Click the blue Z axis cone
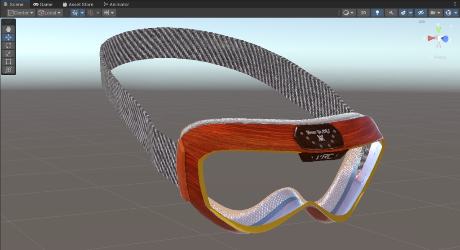The width and height of the screenshot is (460, 250). 445,39
